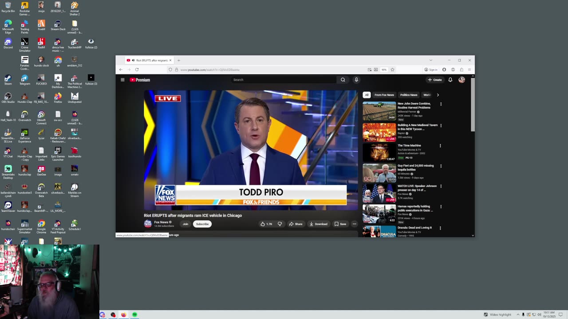Click the Firefox Sign in button
568x319 pixels.
(x=430, y=70)
